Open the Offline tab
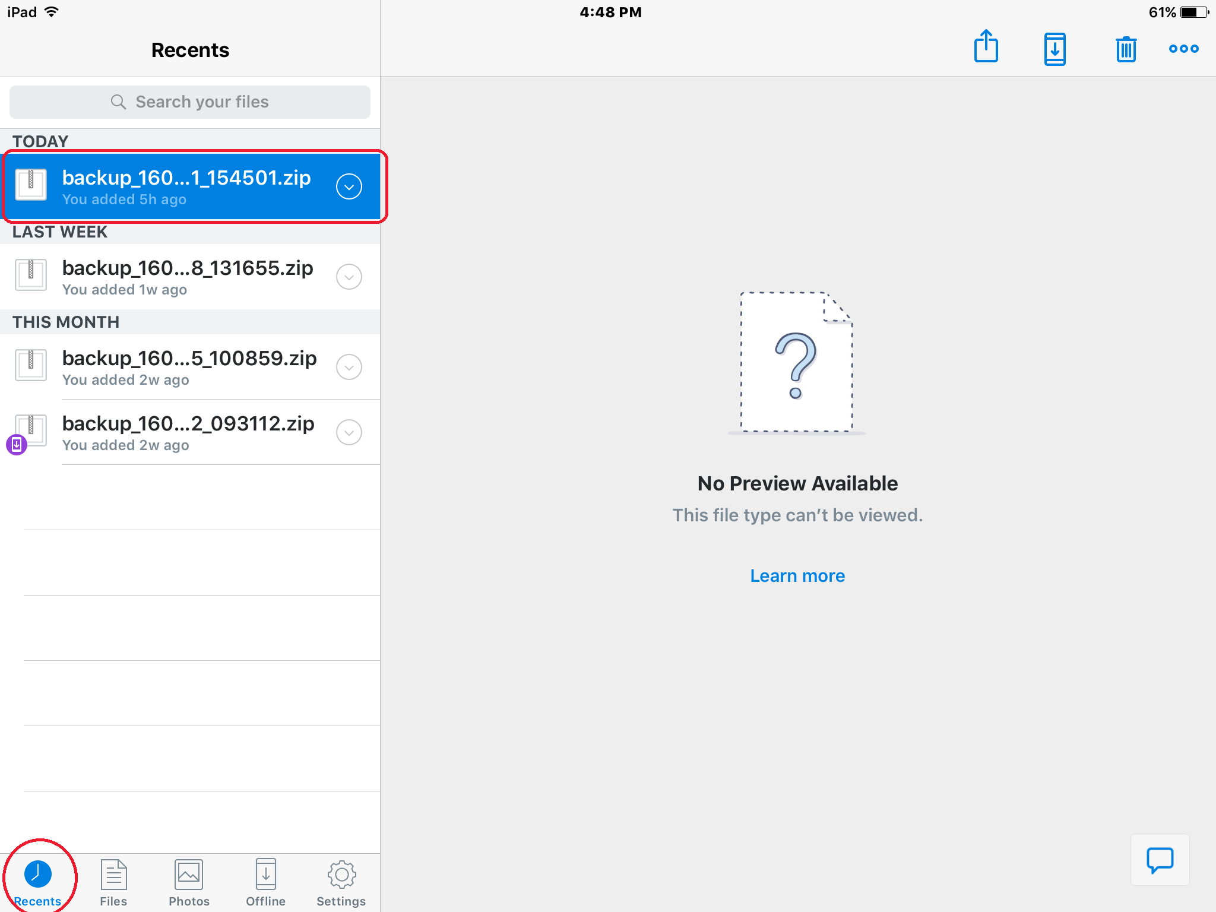 [x=265, y=882]
